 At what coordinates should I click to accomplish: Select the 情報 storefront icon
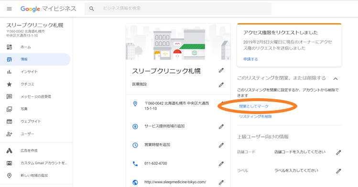click(x=10, y=60)
